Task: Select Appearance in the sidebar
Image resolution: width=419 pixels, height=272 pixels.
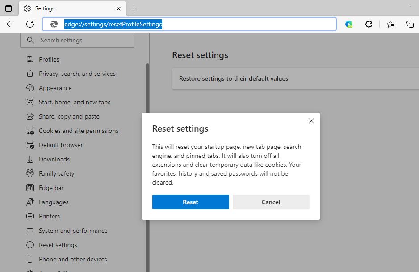Action: point(55,88)
